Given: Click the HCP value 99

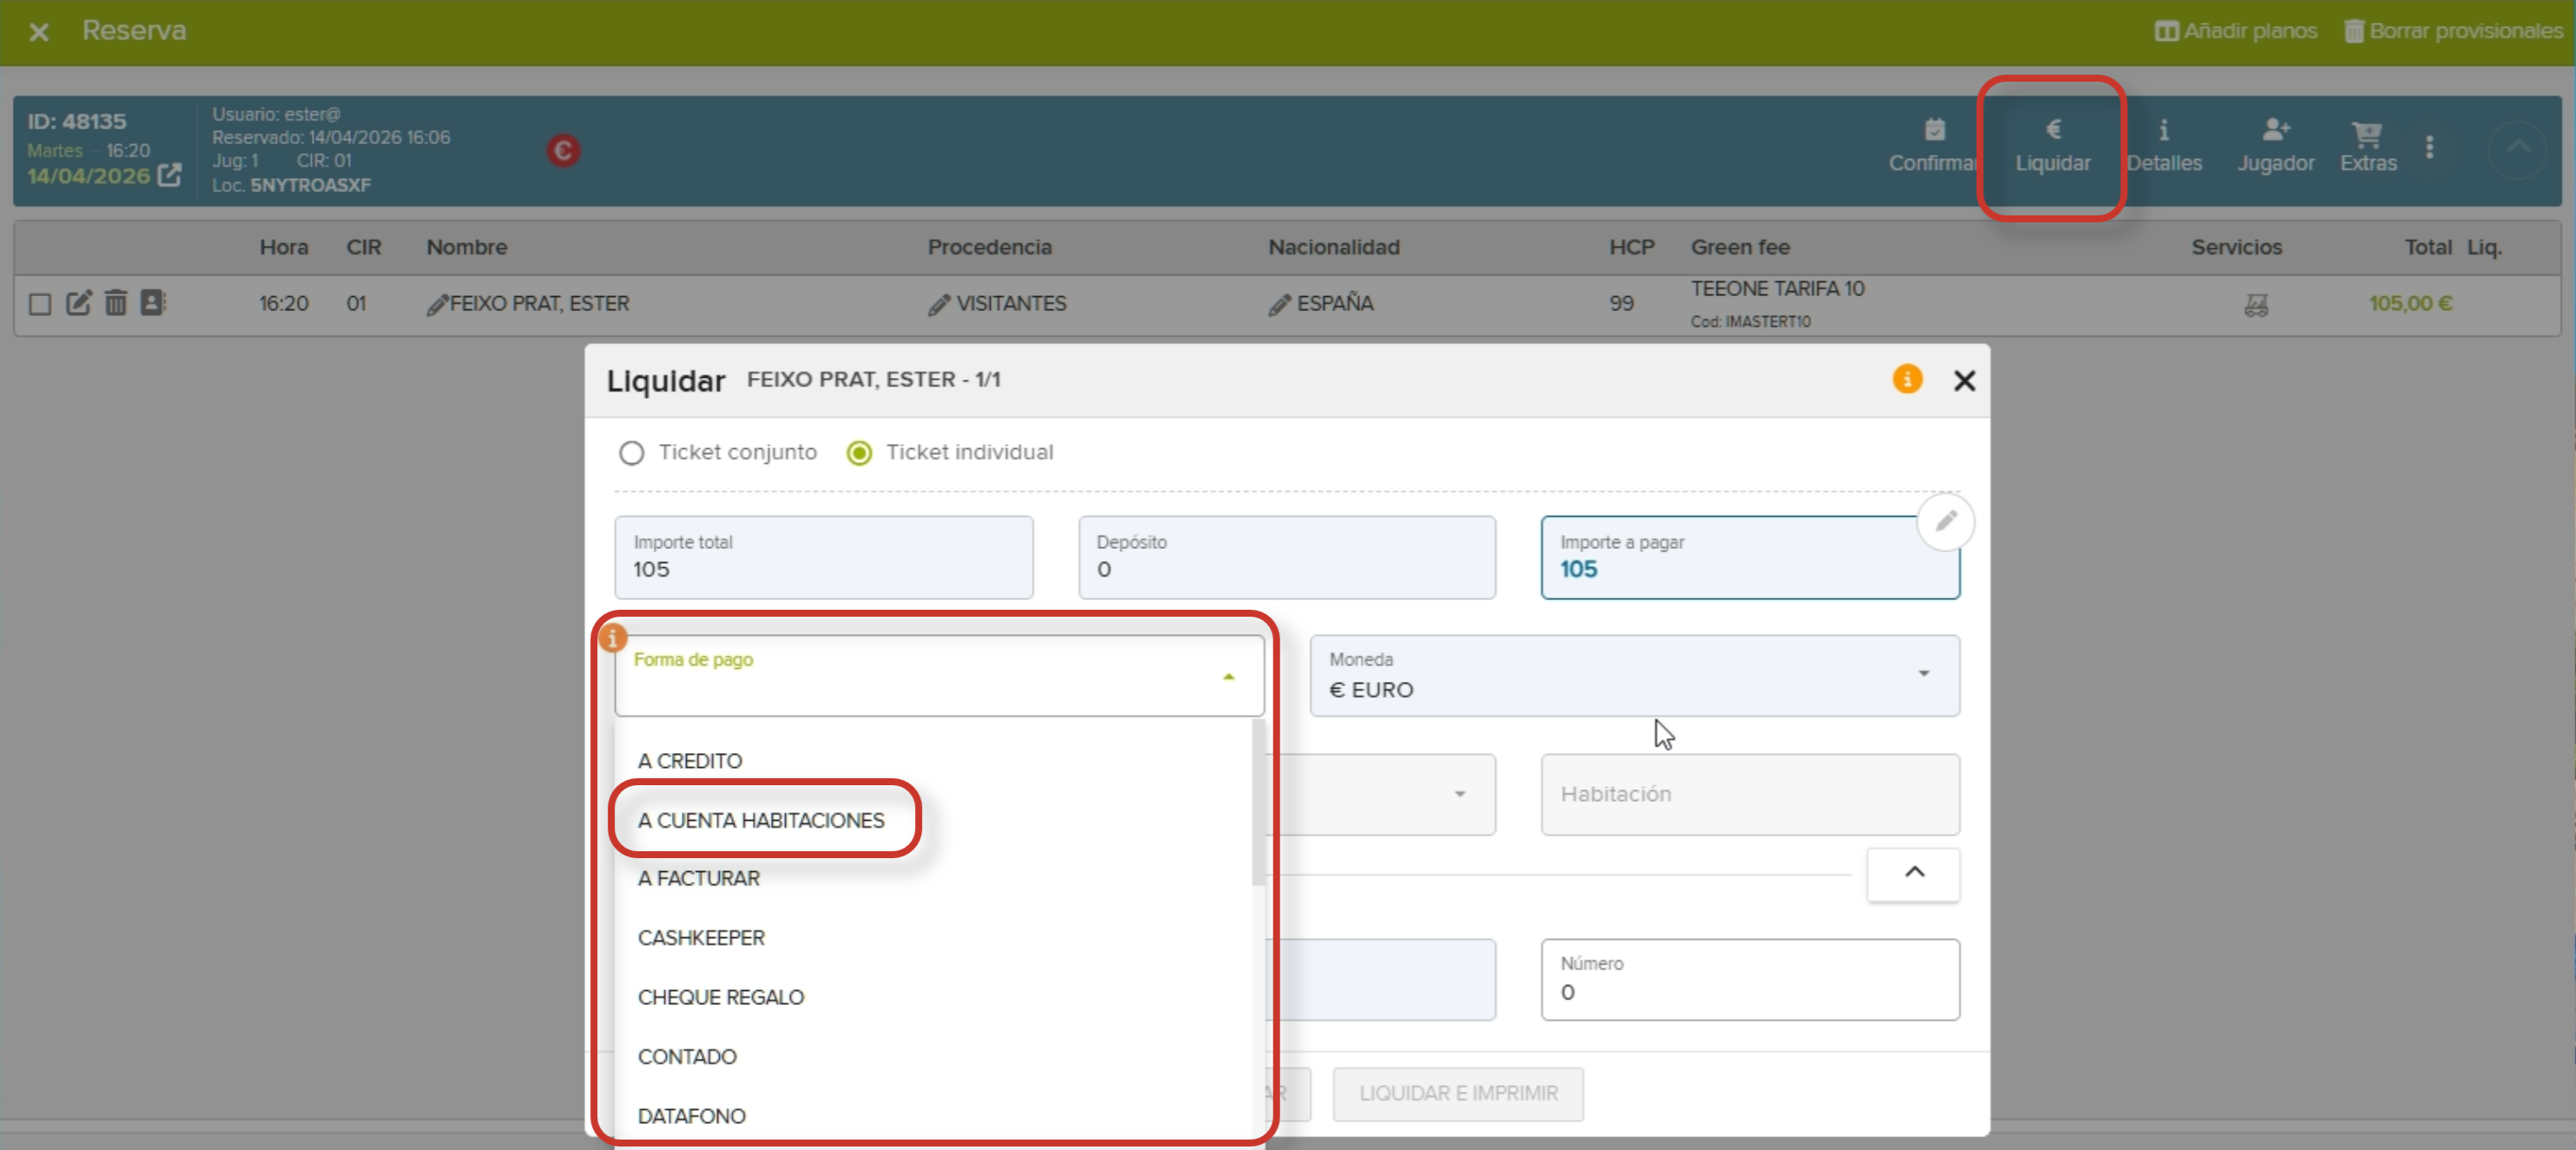Looking at the screenshot, I should (1621, 303).
